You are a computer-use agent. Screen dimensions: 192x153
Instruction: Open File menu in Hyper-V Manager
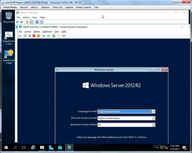point(18,17)
